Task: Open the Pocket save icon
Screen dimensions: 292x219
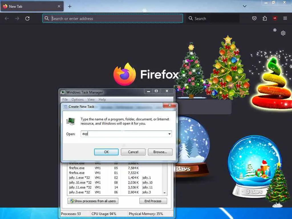Action: click(x=254, y=18)
